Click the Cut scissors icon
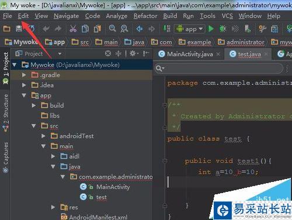This screenshot has width=292, height=220. pyautogui.click(x=73, y=29)
